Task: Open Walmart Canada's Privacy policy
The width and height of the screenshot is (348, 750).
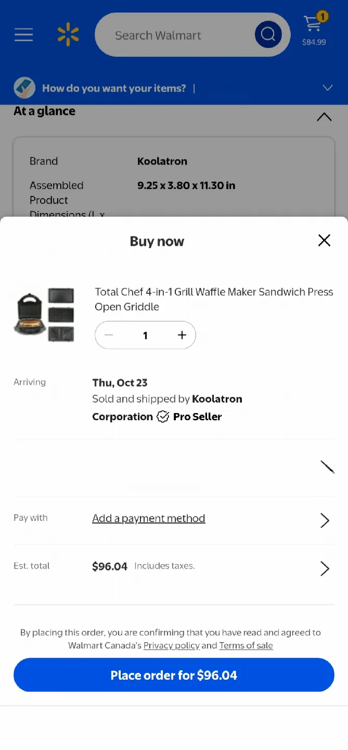Action: [172, 645]
